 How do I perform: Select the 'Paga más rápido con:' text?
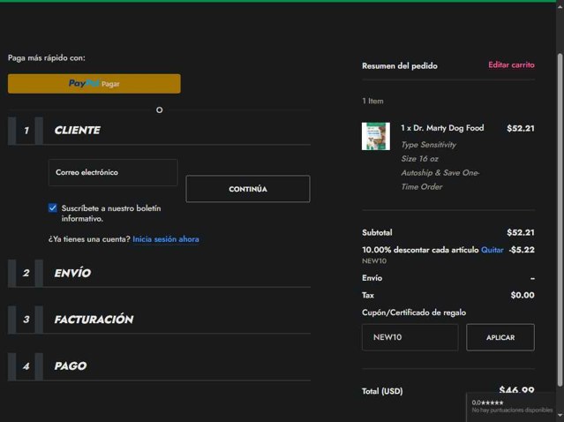tap(47, 58)
